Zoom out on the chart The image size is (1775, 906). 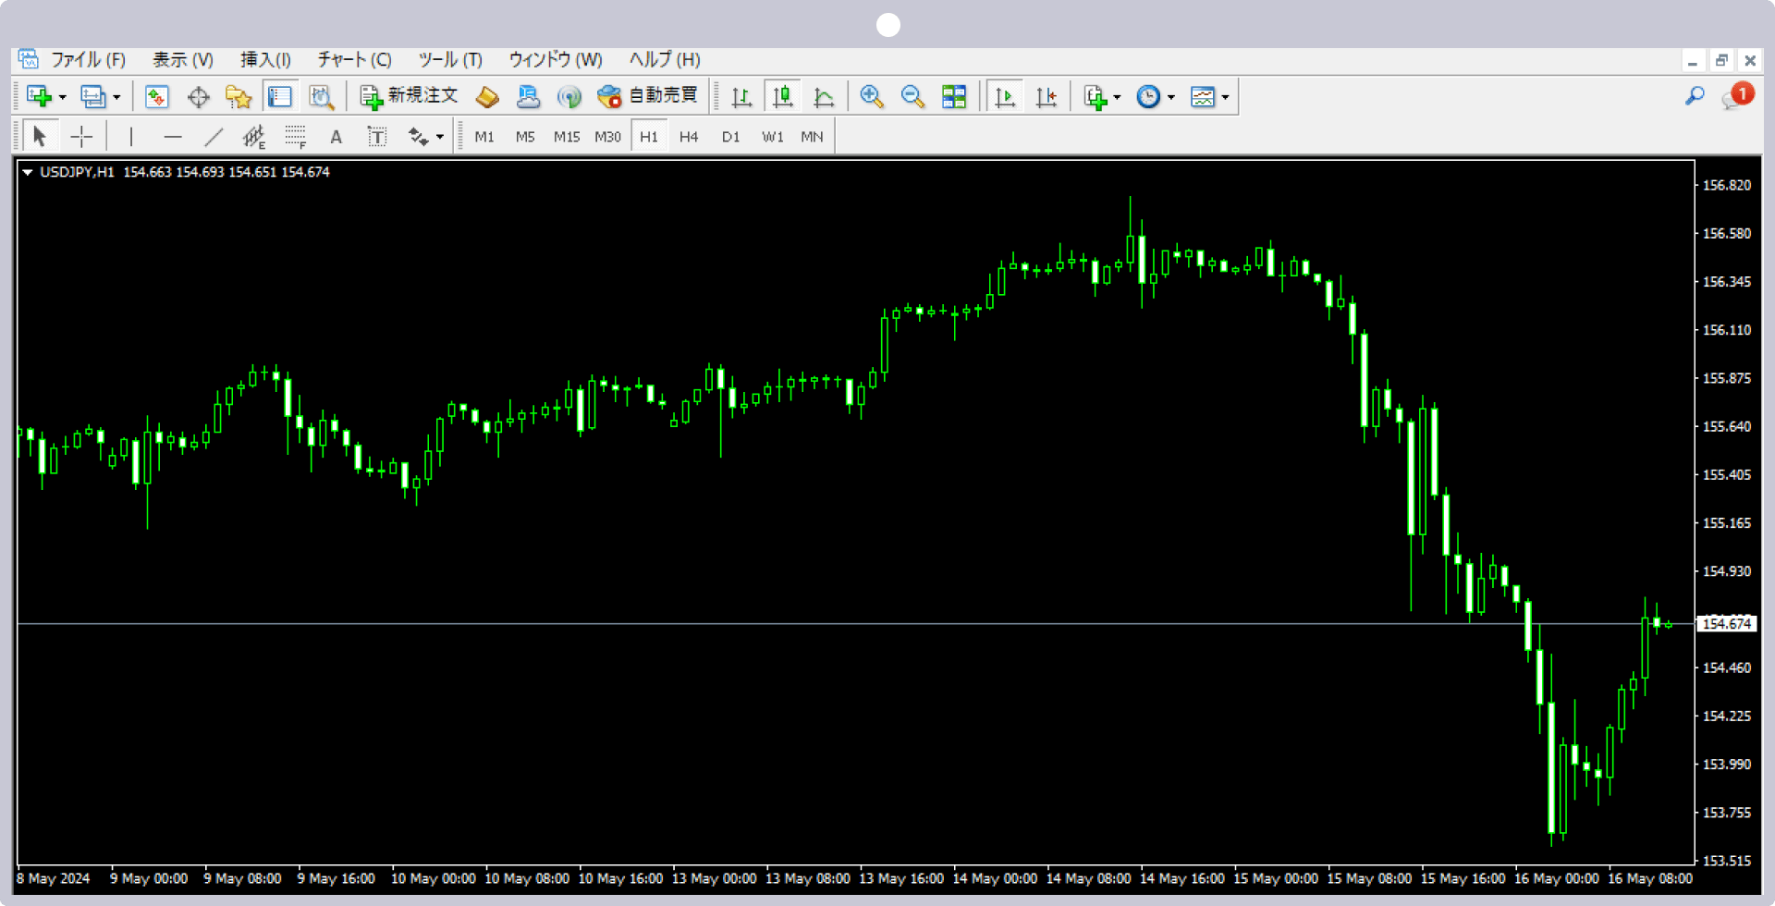tap(912, 96)
